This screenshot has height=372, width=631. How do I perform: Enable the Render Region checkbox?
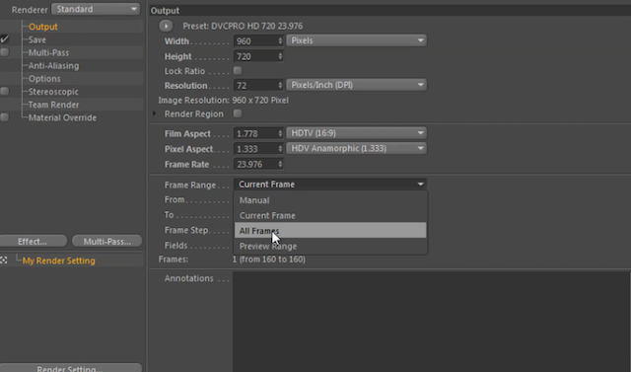click(x=238, y=113)
